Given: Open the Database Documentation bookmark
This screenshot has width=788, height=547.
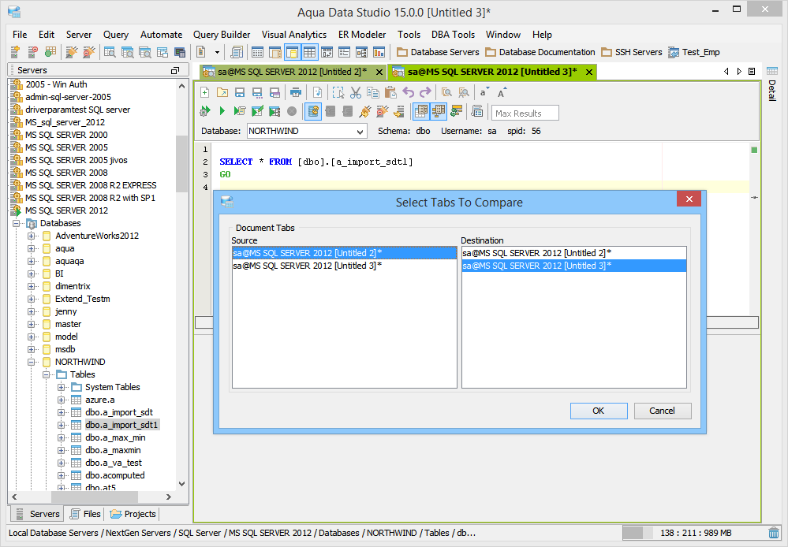Looking at the screenshot, I should point(540,52).
